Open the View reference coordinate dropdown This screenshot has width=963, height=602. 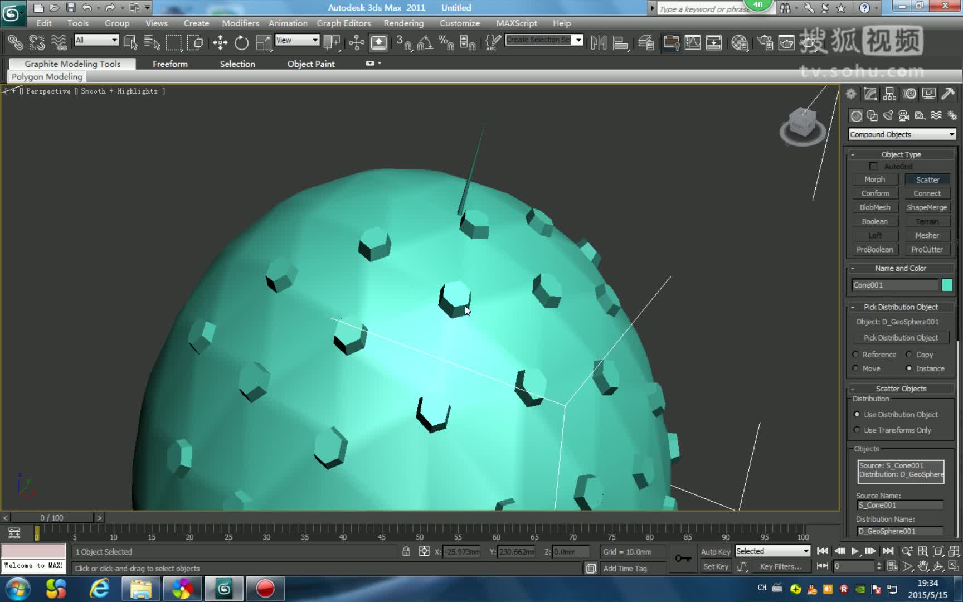click(297, 40)
